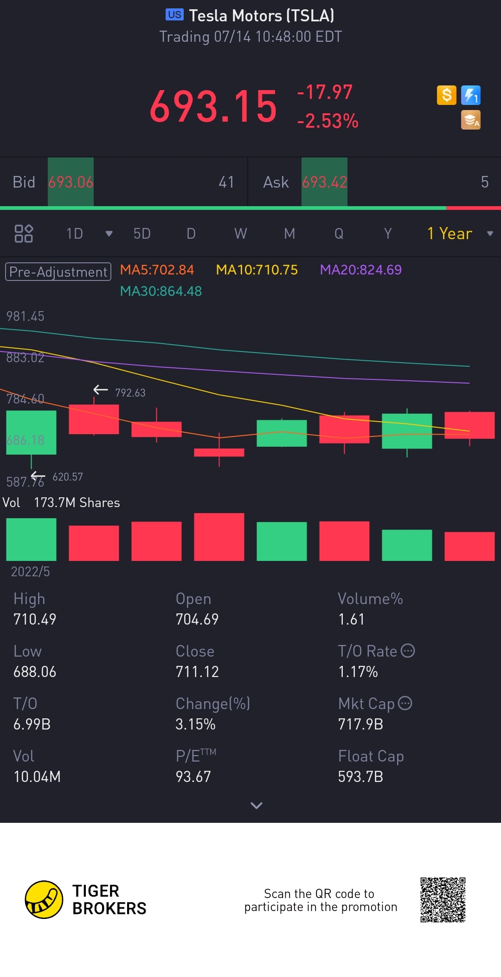Tap the current price 693.15

pos(213,106)
